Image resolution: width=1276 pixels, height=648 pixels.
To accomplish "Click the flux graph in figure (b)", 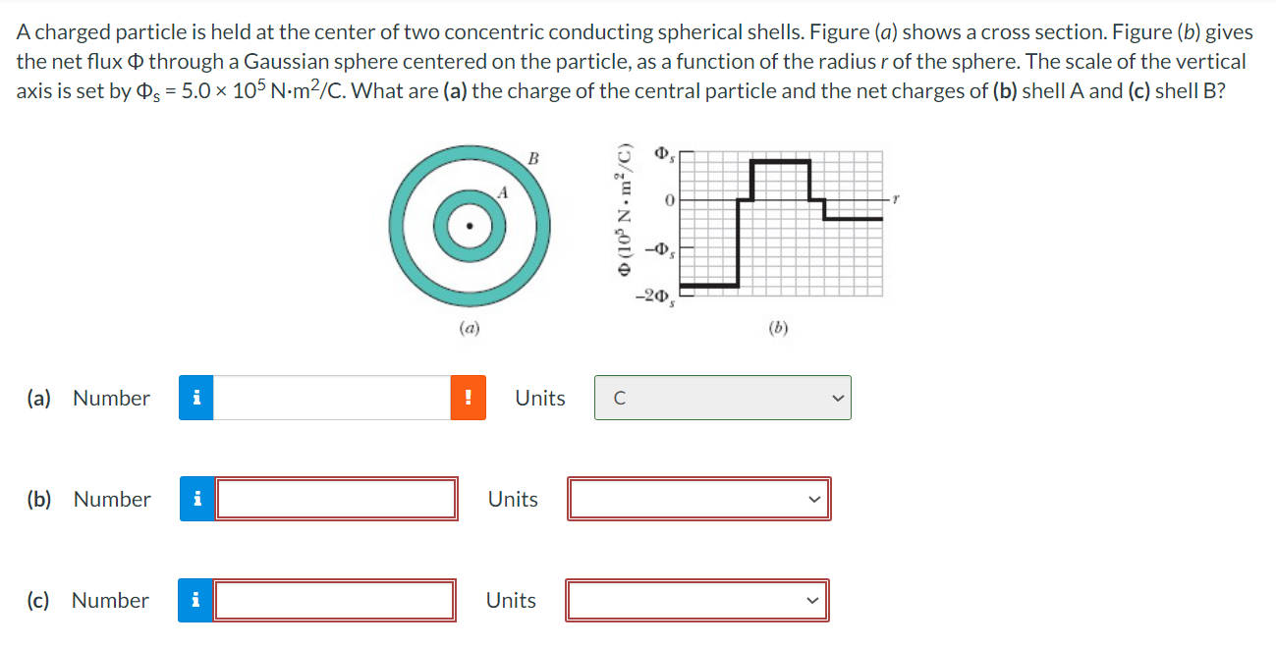I will (x=781, y=226).
